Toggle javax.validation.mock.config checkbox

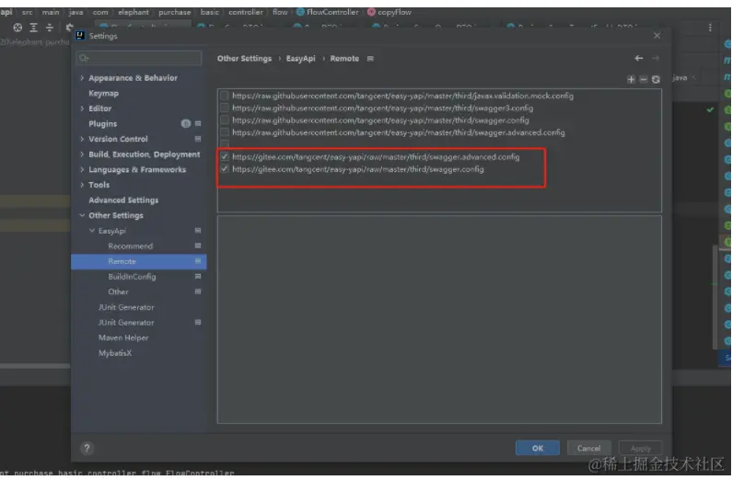[x=225, y=96]
